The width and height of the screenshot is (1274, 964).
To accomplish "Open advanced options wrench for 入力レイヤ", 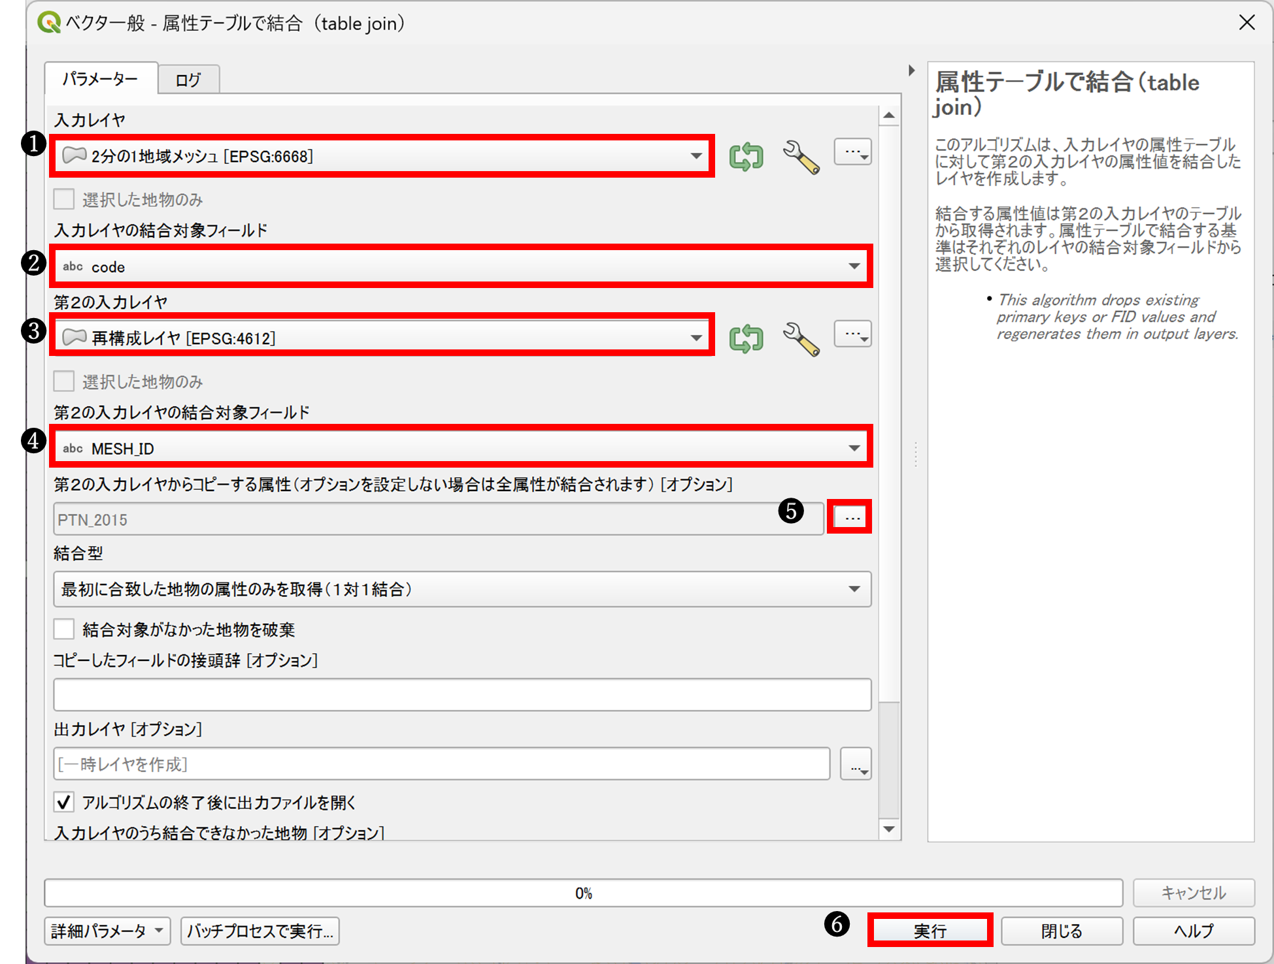I will click(x=801, y=157).
